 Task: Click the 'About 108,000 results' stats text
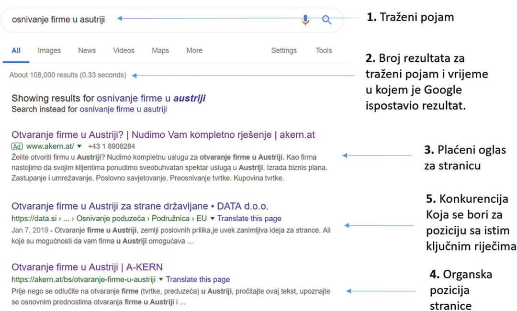[x=67, y=75]
